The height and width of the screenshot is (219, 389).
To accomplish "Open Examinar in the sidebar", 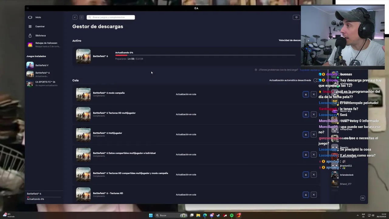I will pos(40,26).
